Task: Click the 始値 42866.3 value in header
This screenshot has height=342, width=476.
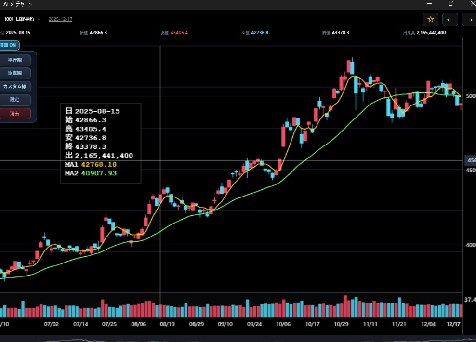Action: pyautogui.click(x=93, y=32)
